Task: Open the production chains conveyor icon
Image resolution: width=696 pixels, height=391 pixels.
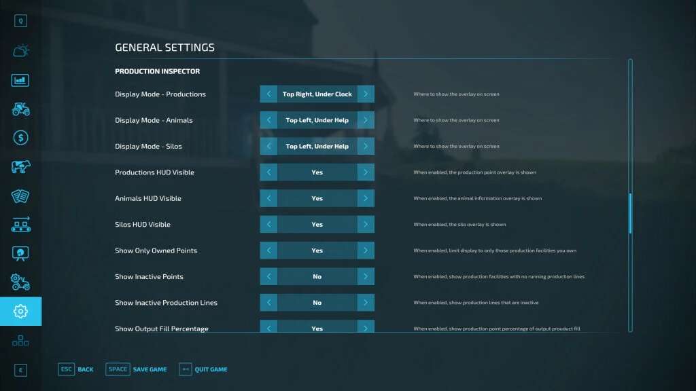Action: point(20,225)
